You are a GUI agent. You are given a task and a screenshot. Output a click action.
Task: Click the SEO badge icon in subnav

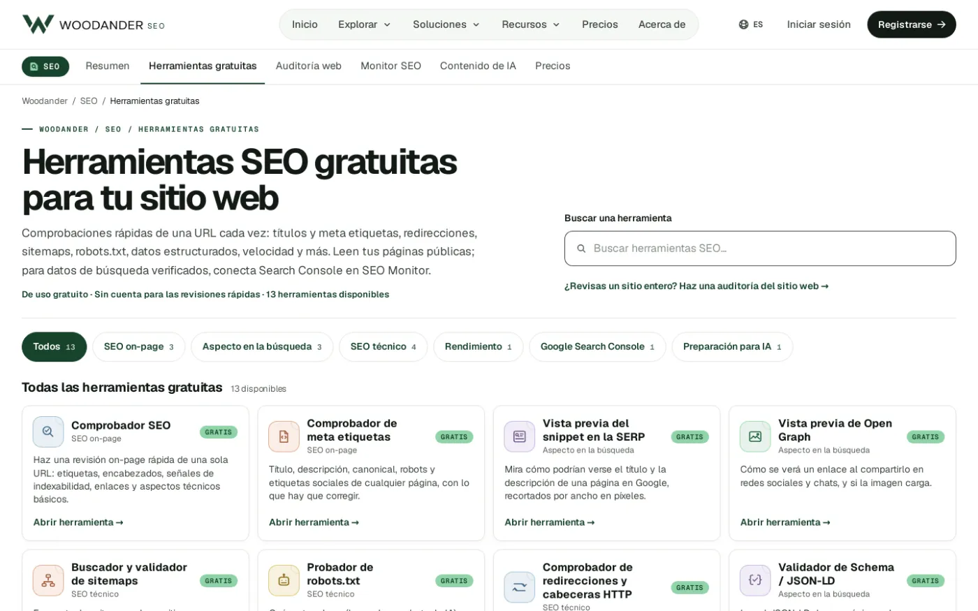[34, 66]
